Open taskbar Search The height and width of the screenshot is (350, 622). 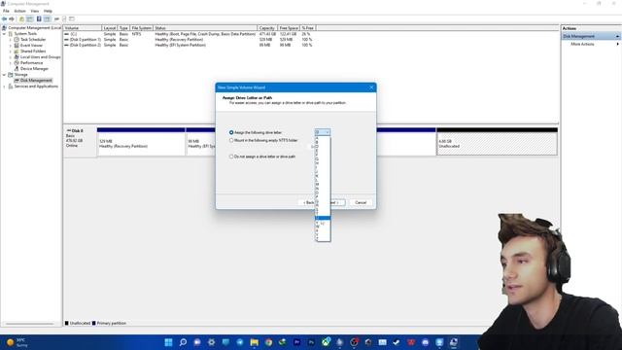(183, 342)
